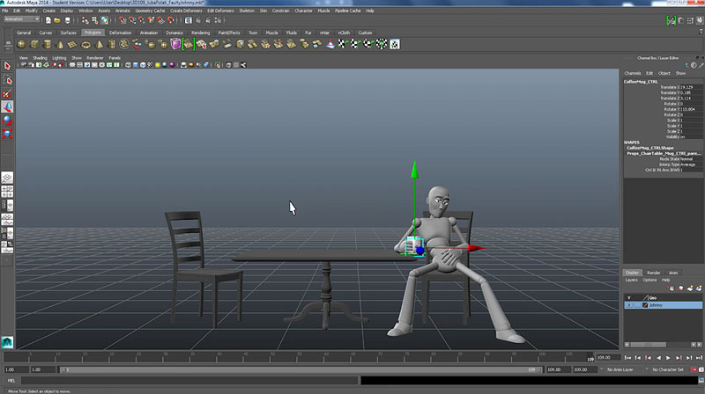Open the No Anim Layer dropdown
This screenshot has height=394, width=705.
tap(621, 369)
